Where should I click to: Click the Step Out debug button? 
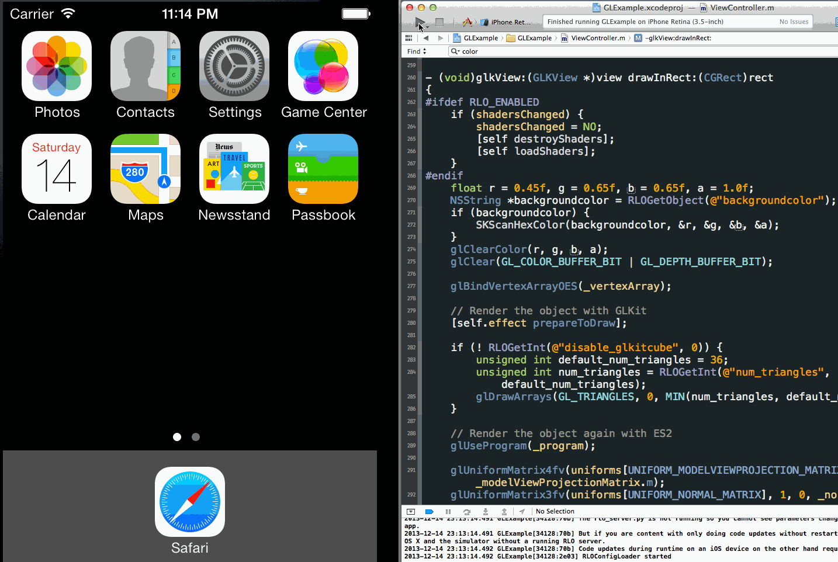[x=504, y=511]
